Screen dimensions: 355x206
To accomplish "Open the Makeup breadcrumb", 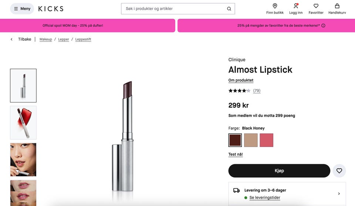I will (x=46, y=39).
